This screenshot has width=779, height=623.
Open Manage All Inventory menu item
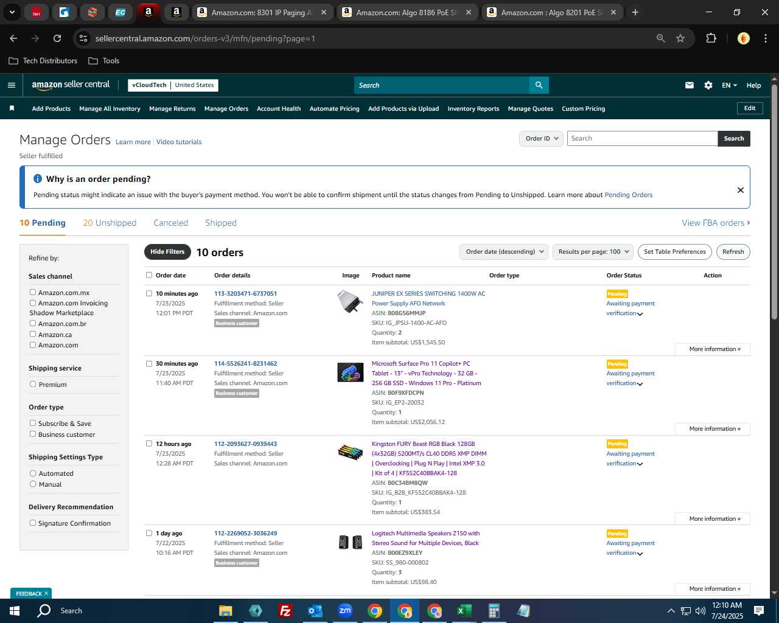pos(110,109)
